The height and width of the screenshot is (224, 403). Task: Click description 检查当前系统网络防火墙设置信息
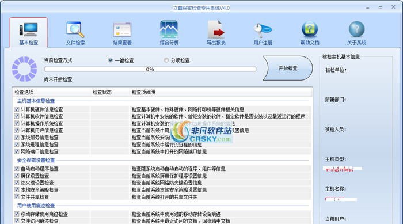[167, 183]
